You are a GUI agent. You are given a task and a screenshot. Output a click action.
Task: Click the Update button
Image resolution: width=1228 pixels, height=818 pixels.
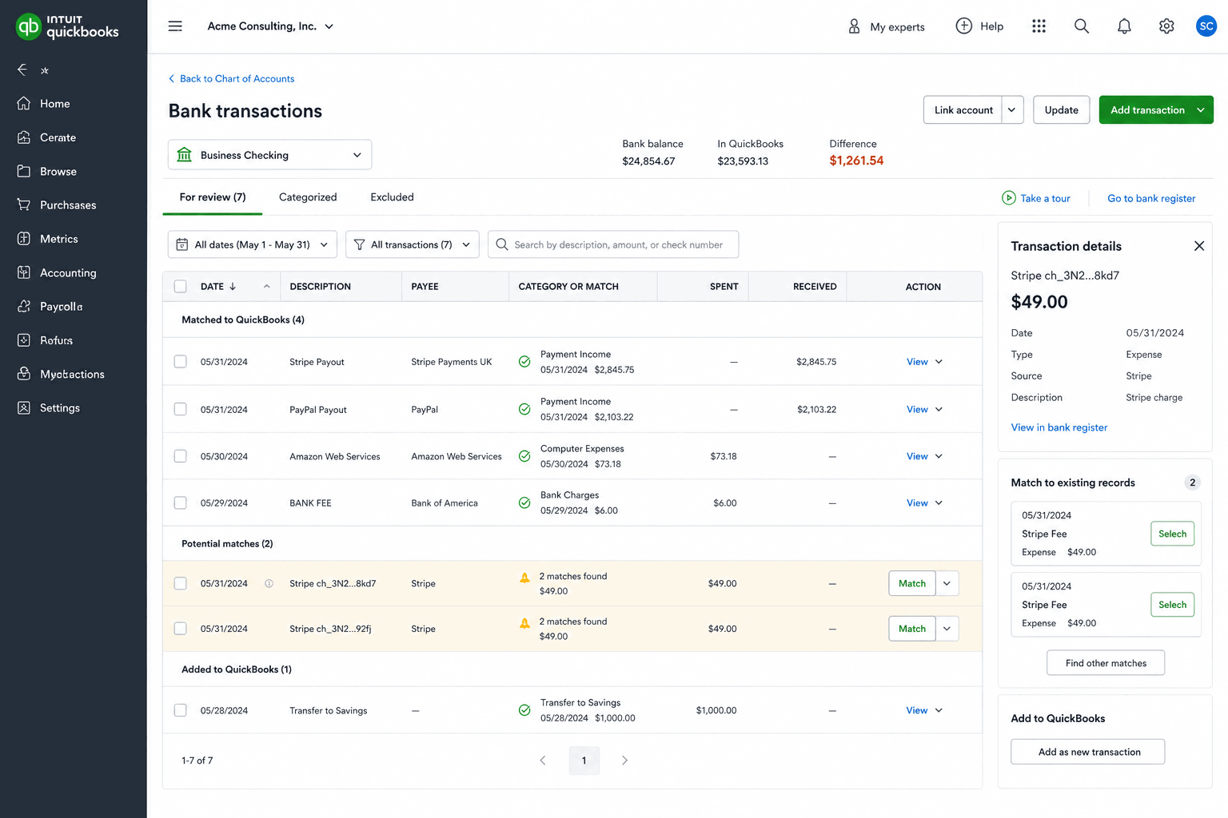1062,110
